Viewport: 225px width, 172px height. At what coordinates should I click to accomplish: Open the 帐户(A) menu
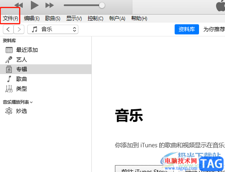point(117,18)
